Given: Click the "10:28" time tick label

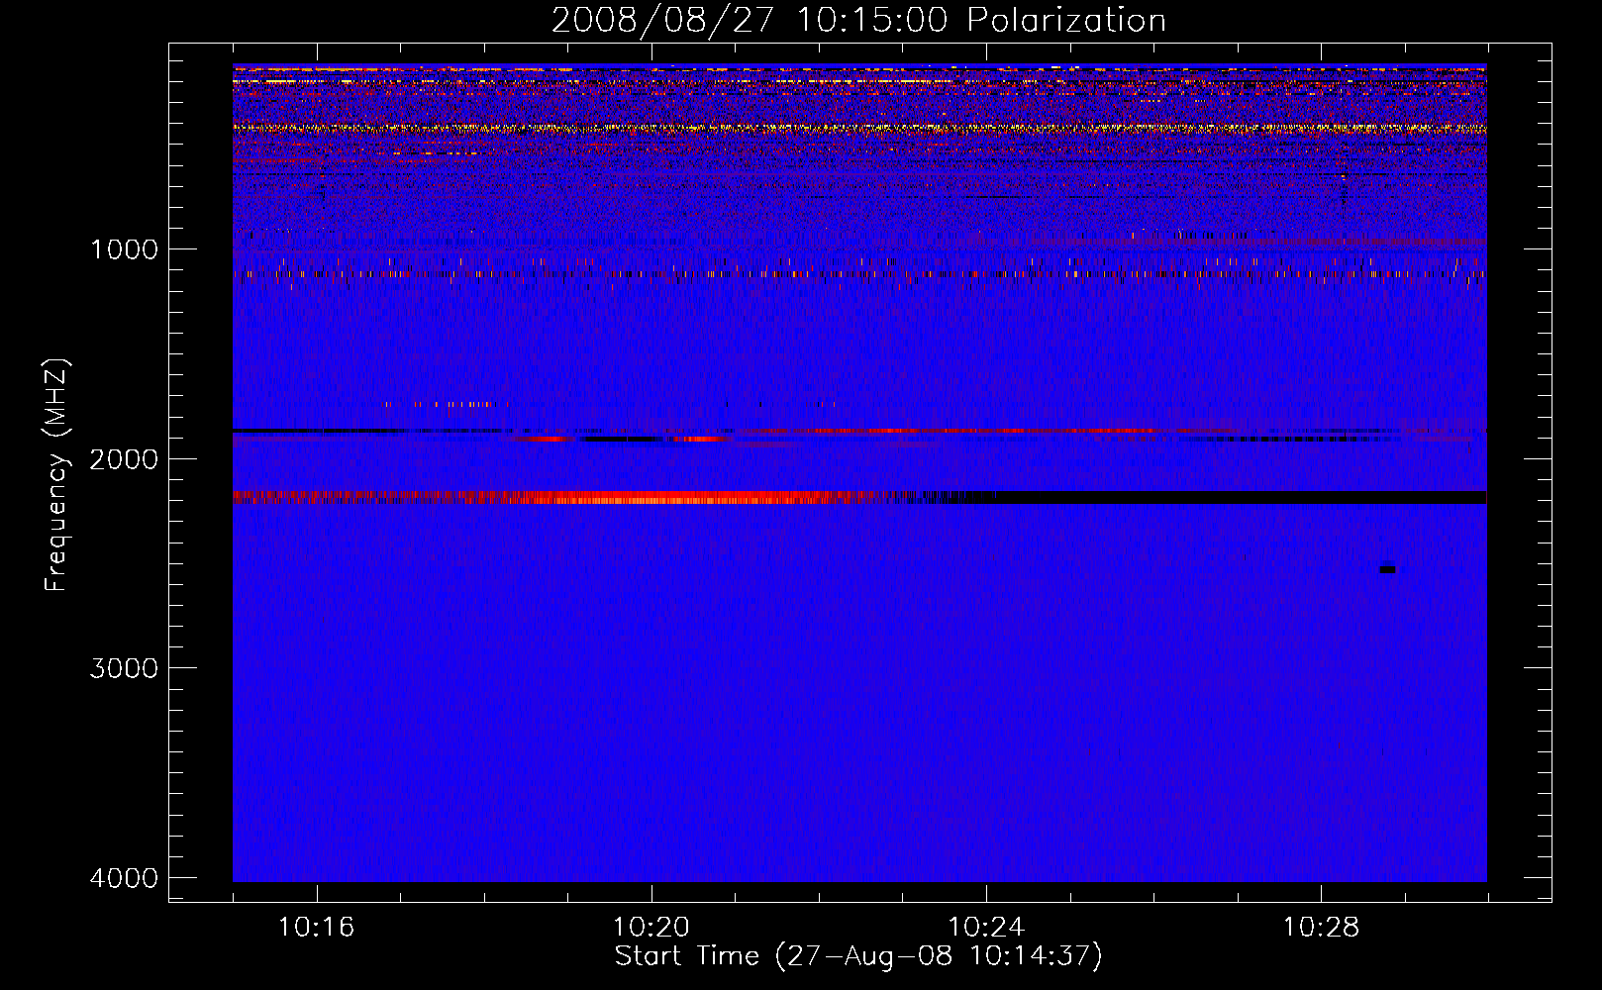Looking at the screenshot, I should click(x=1321, y=927).
